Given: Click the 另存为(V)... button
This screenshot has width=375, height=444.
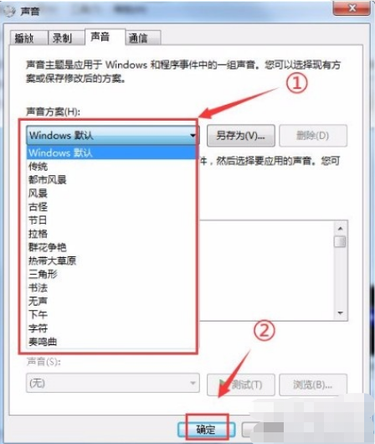Looking at the screenshot, I should [240, 136].
